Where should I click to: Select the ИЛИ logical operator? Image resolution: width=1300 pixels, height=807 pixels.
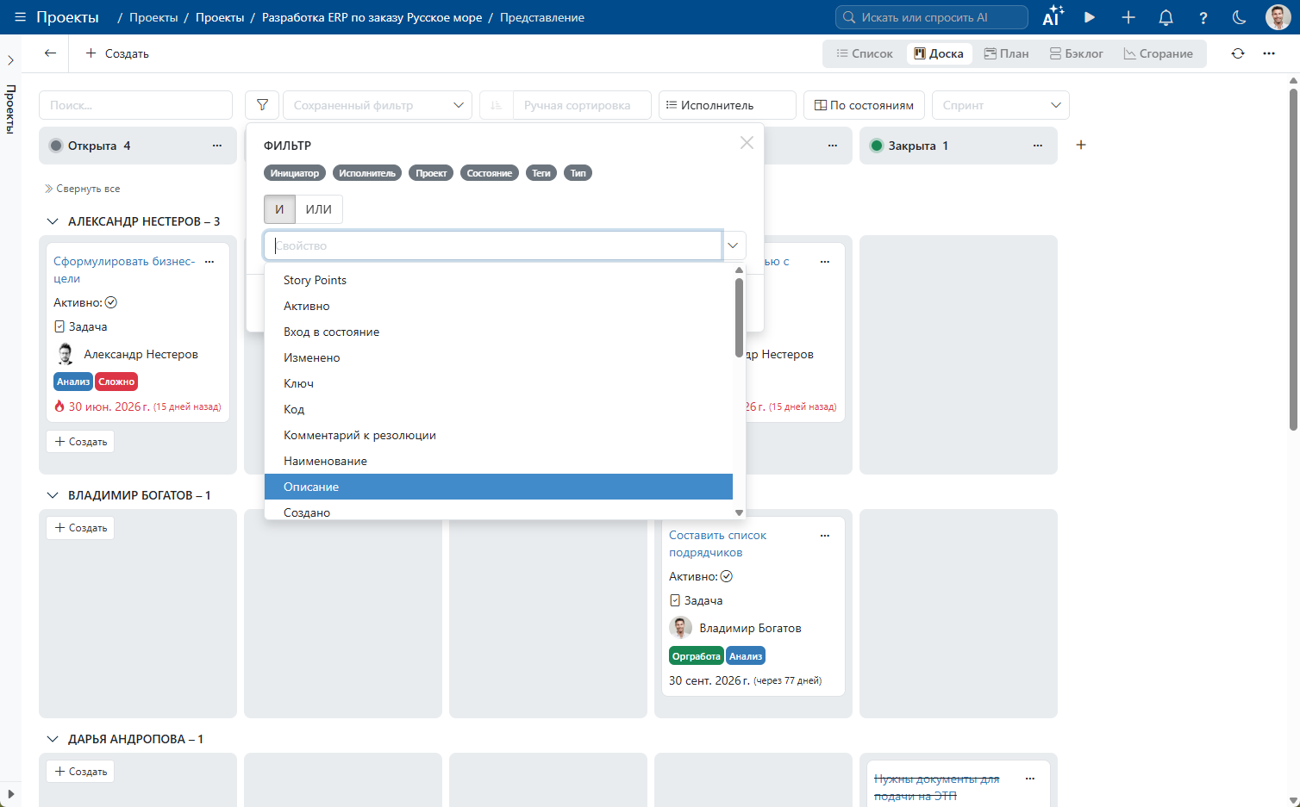click(x=319, y=209)
